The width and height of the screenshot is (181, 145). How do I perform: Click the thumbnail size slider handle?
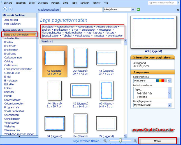(120, 141)
